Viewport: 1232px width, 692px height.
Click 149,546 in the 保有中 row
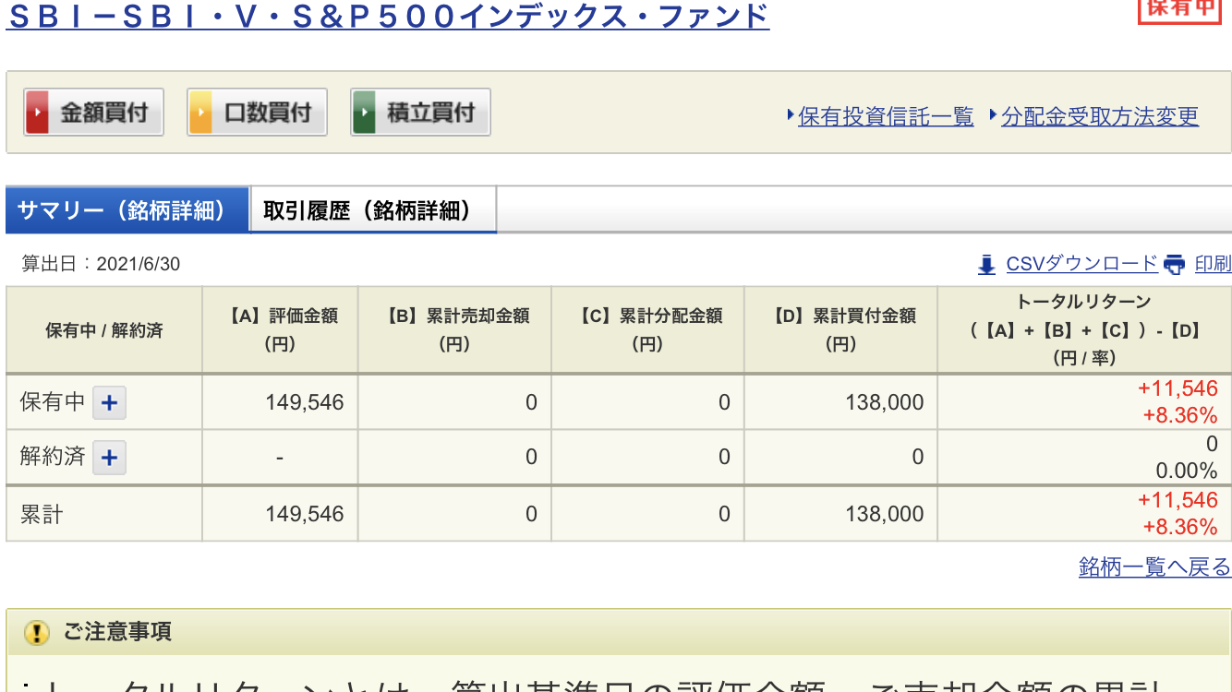pos(305,402)
